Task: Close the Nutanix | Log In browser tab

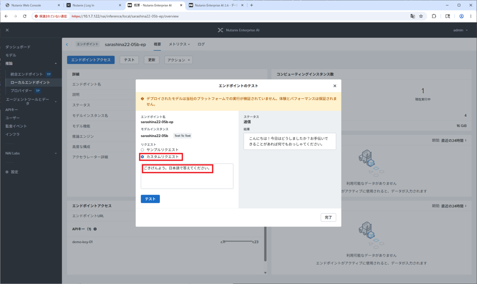Action: coord(120,5)
